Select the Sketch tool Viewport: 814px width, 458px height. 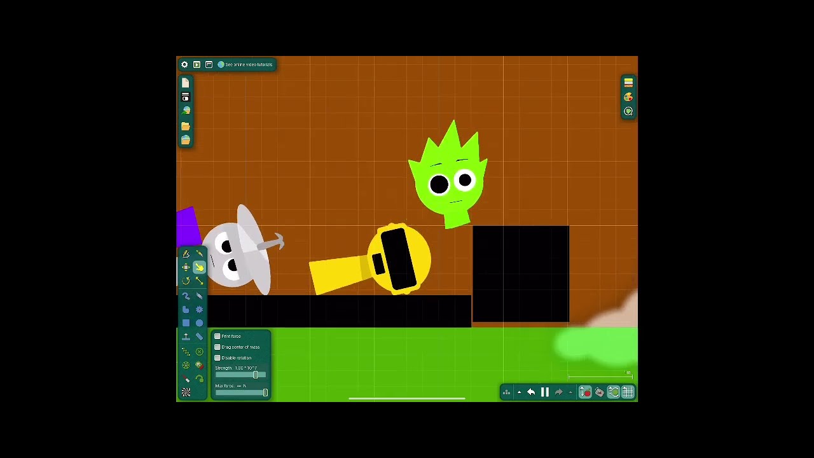186,254
